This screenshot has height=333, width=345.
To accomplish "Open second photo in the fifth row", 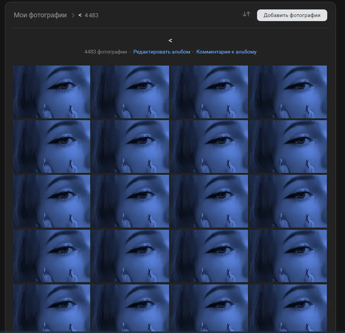I will pos(131,308).
